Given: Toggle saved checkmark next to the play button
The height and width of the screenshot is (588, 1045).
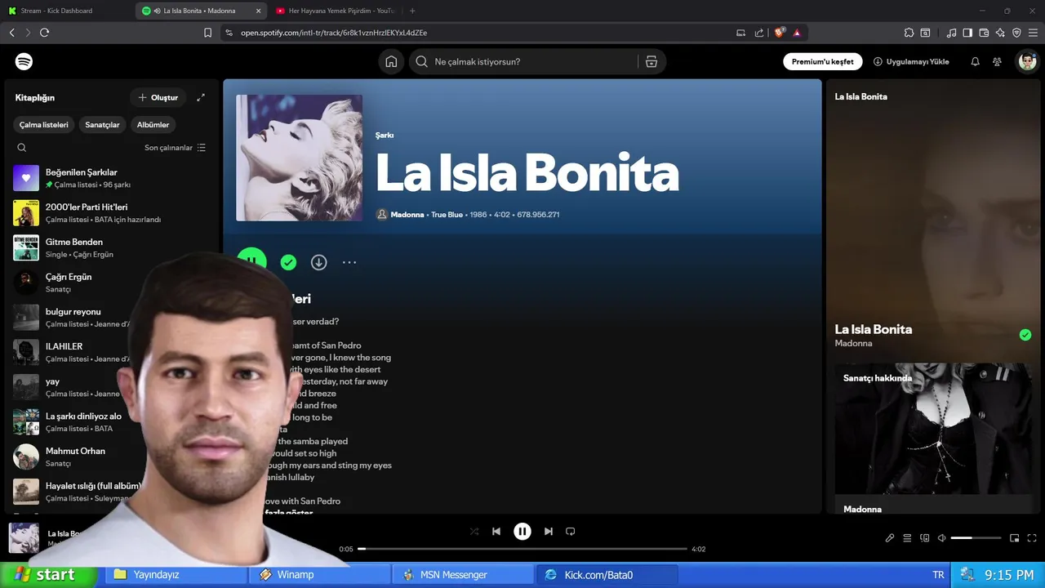Looking at the screenshot, I should click(x=288, y=262).
